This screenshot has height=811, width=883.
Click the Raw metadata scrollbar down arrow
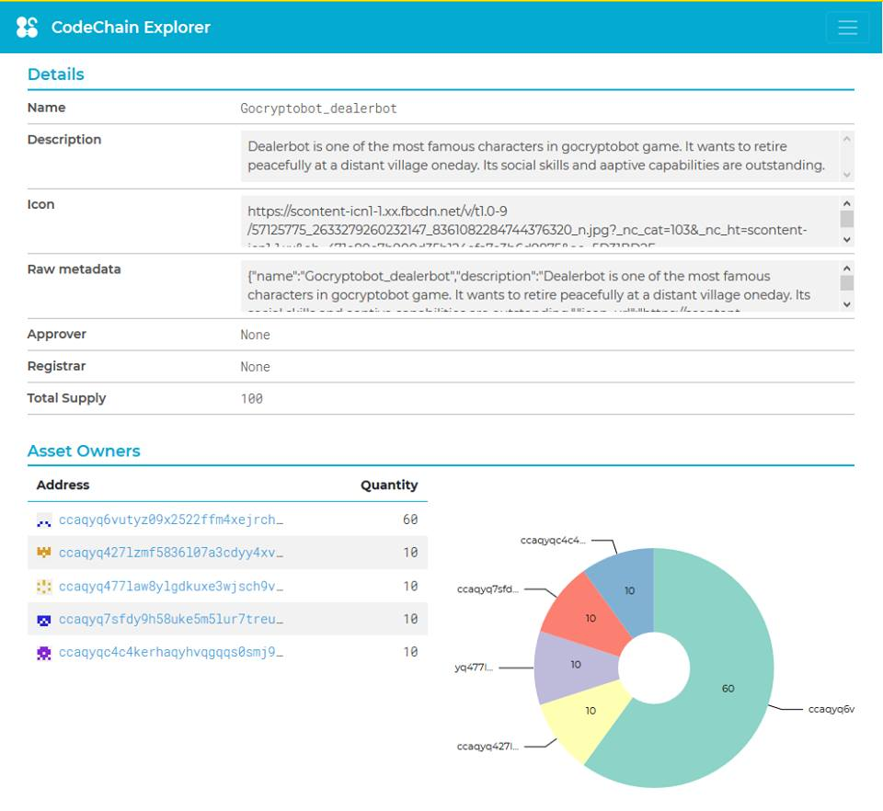tap(846, 304)
